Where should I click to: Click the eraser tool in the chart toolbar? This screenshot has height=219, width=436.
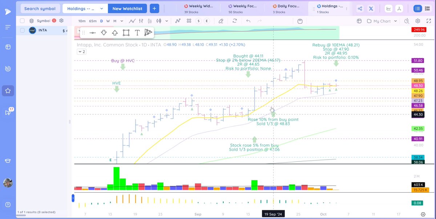click(221, 21)
